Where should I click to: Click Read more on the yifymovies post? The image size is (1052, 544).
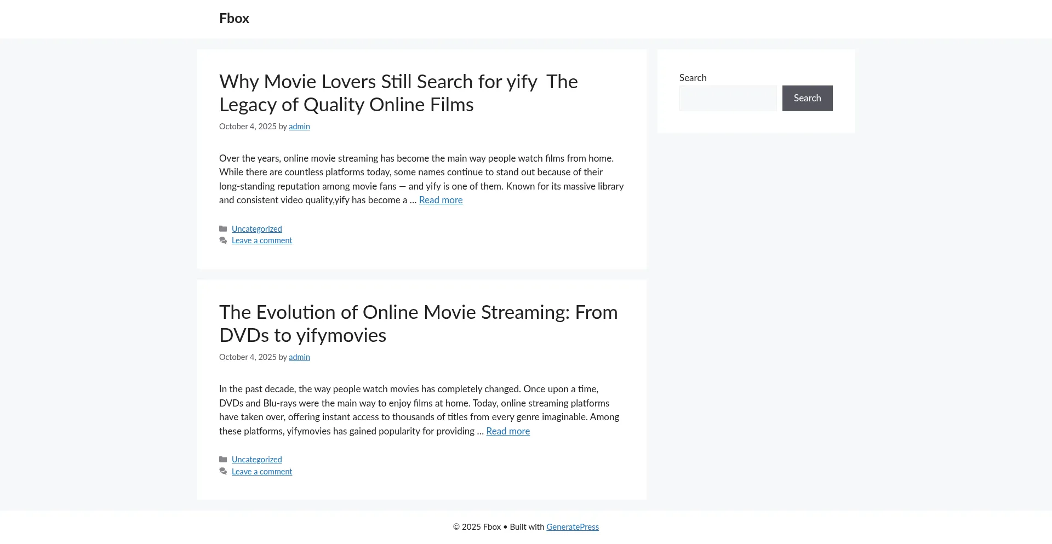(508, 432)
